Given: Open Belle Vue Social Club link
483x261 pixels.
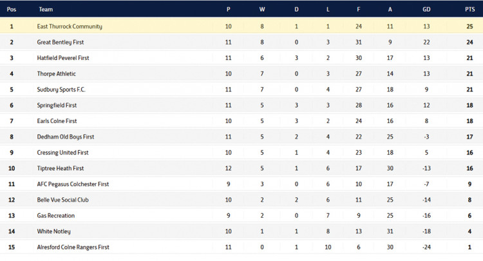Looking at the screenshot, I should pyautogui.click(x=62, y=200).
